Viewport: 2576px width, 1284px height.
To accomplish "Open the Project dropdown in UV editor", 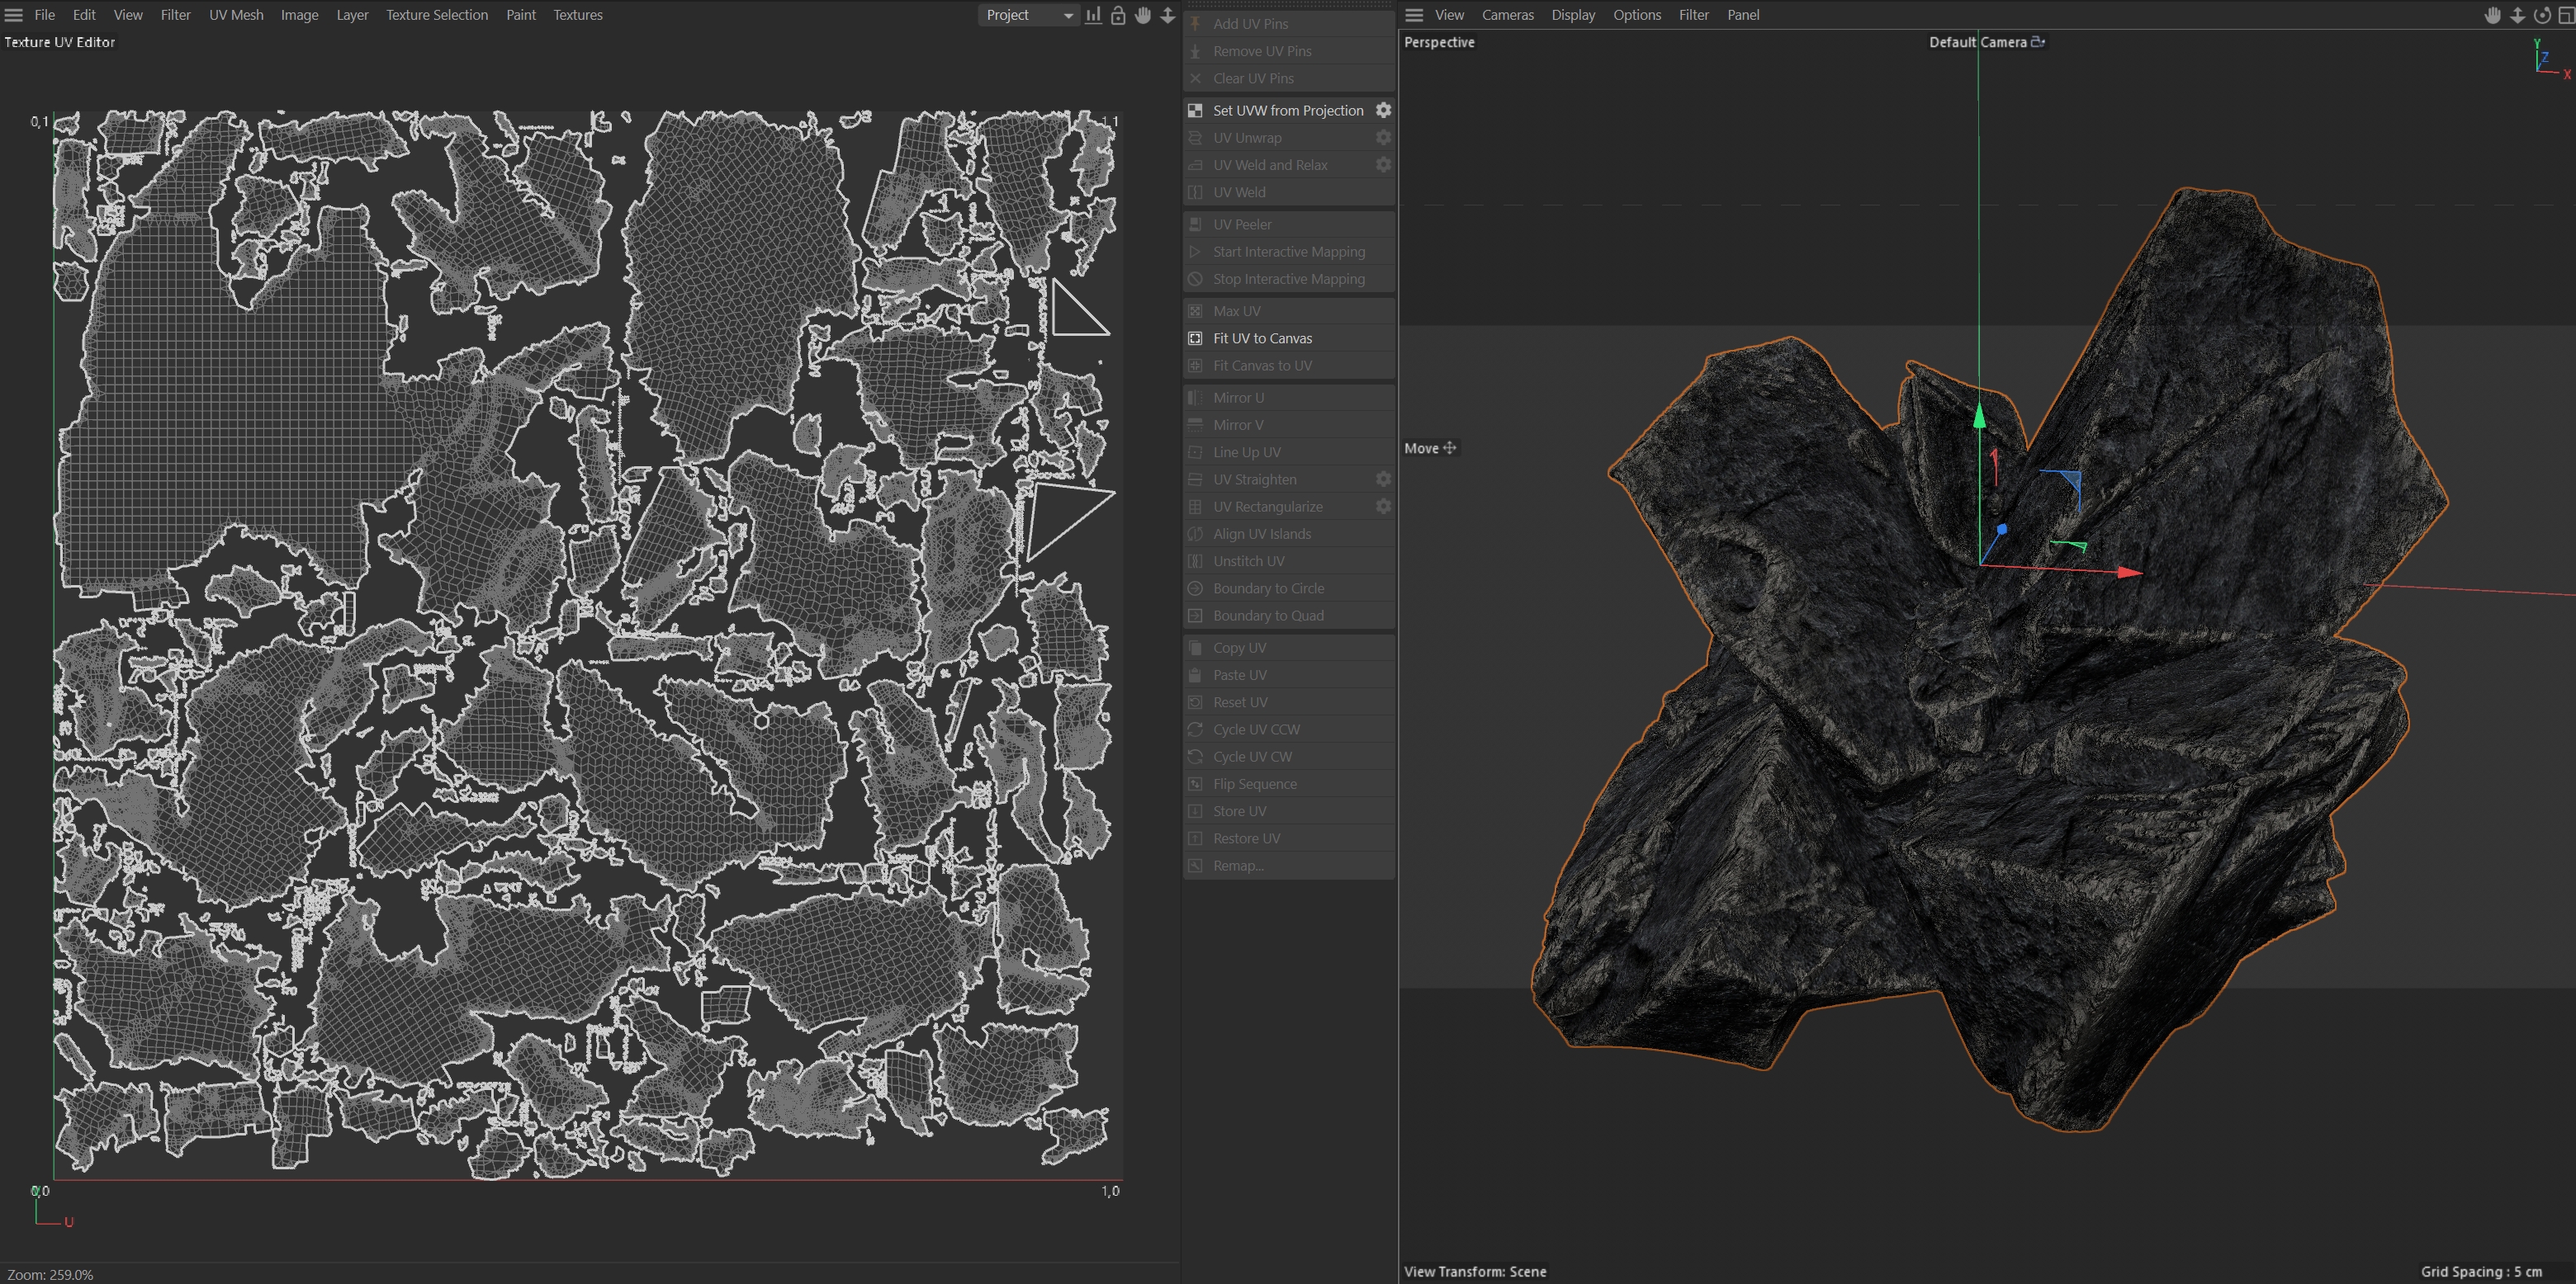I will pos(1028,15).
